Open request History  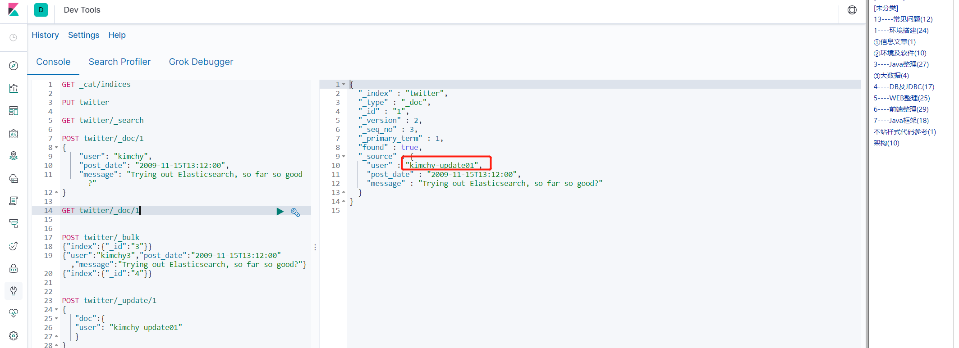point(45,35)
